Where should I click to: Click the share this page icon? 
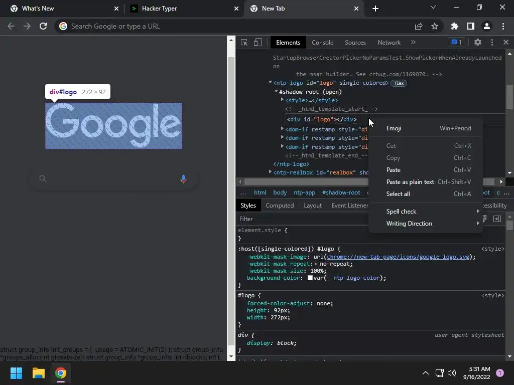coord(419,26)
